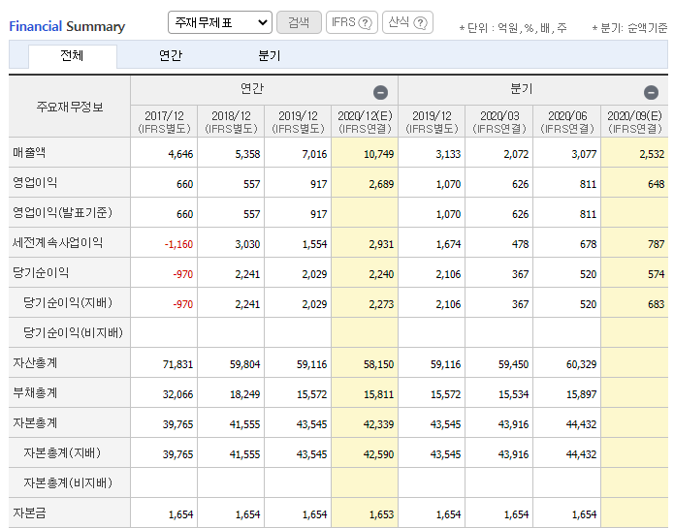This screenshot has height=528, width=674.
Task: Switch to the 연간 tab
Action: point(171,55)
